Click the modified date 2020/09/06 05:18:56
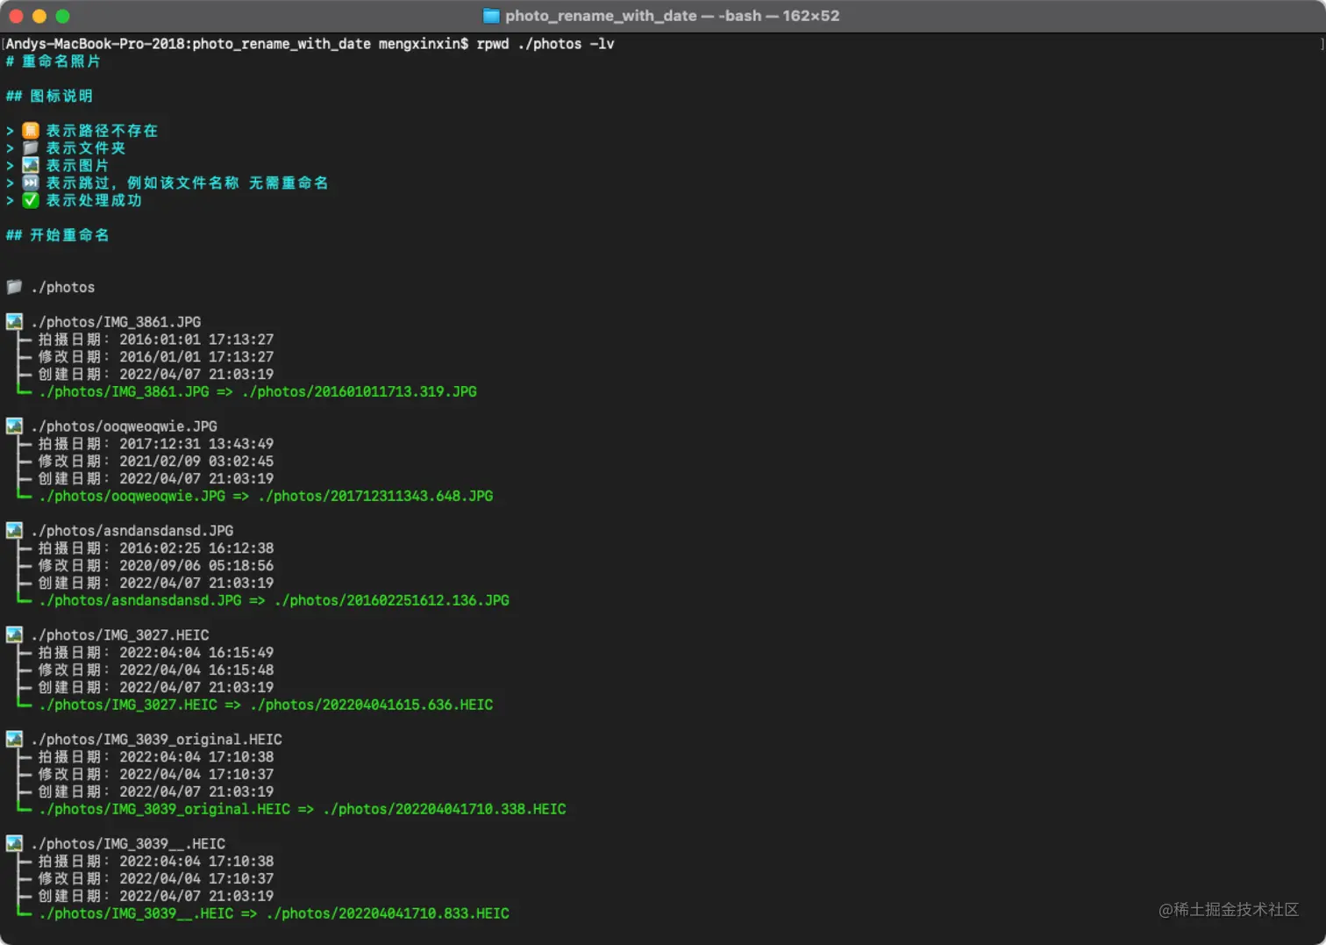1326x945 pixels. [196, 566]
